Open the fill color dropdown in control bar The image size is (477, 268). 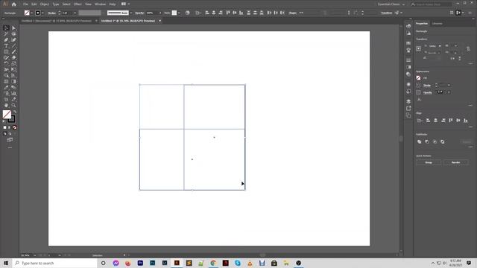[31, 13]
